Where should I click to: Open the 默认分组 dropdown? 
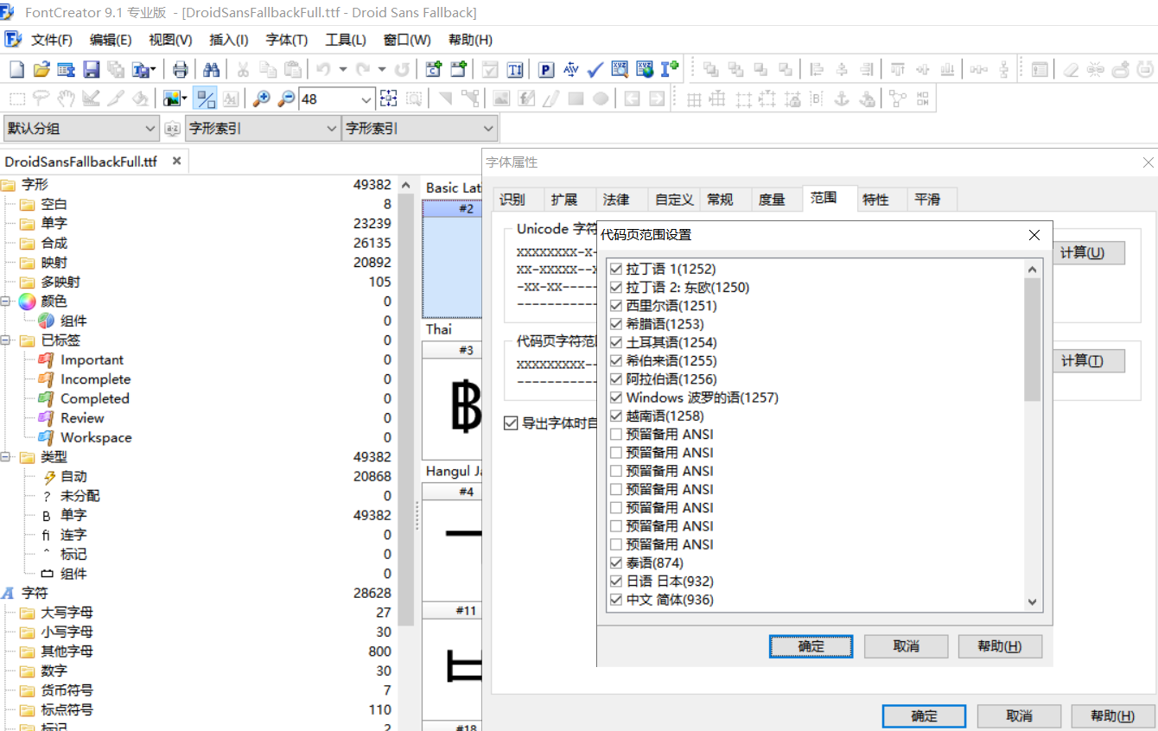coord(81,129)
